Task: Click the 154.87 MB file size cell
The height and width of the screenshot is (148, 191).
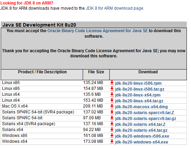Action: [96, 89]
